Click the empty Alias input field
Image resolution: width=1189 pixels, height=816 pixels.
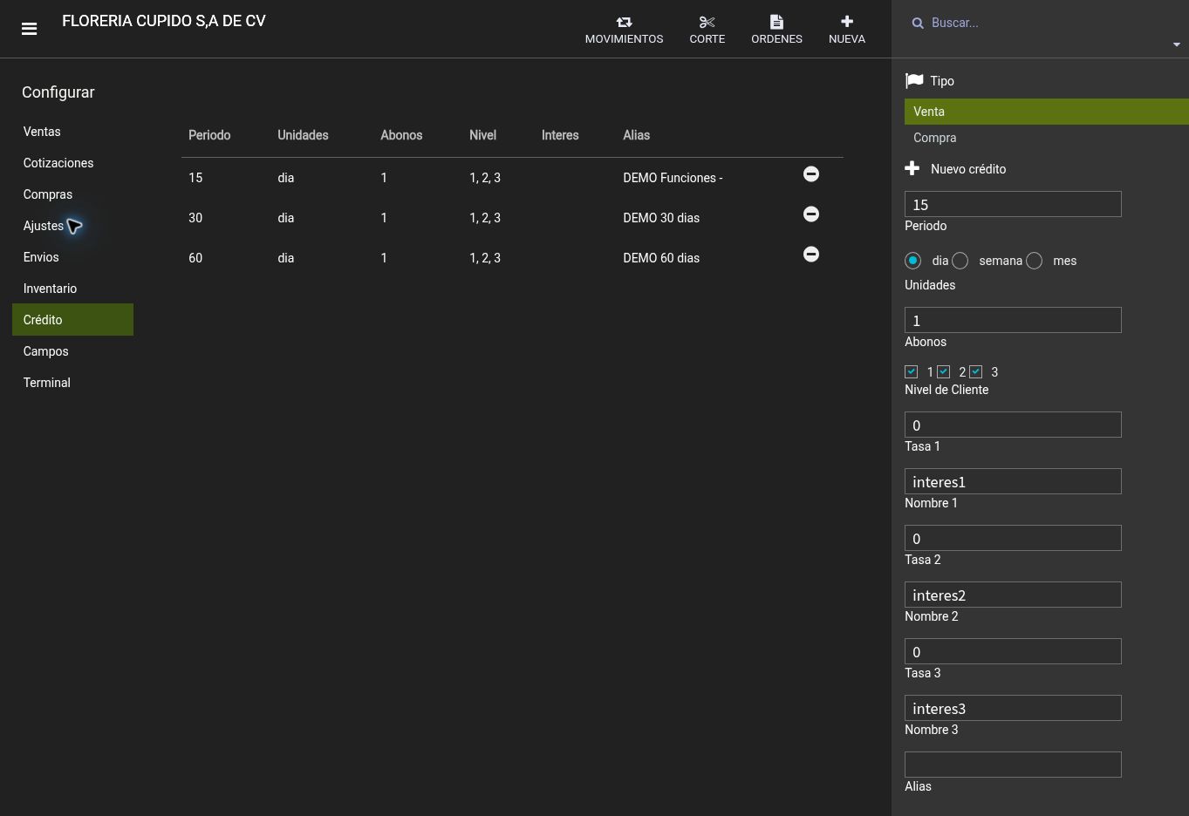pos(1013,765)
